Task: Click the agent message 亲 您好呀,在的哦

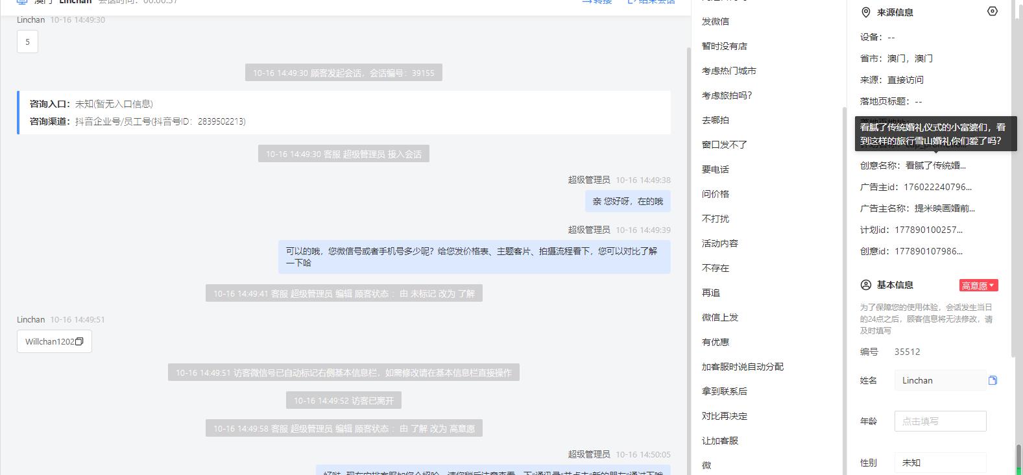Action: (627, 201)
